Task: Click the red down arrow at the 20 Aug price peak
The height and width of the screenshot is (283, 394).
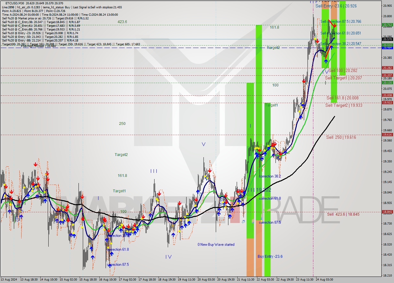Action: [x=210, y=170]
